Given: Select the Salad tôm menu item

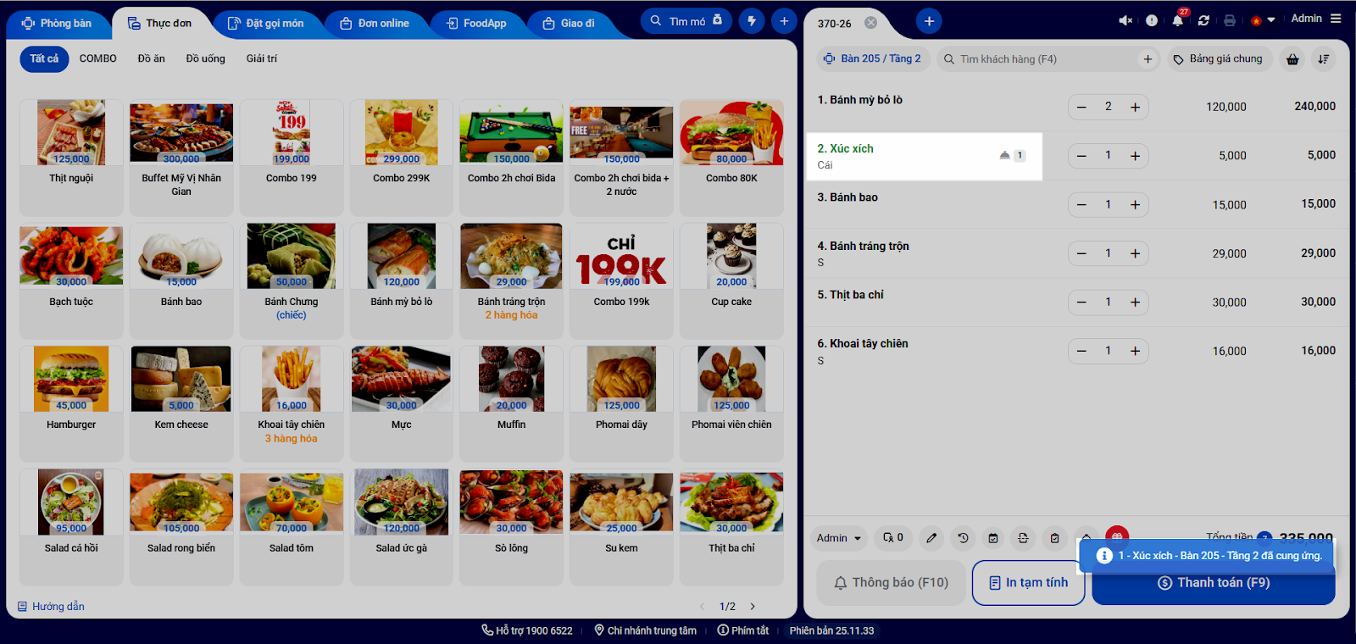Looking at the screenshot, I should pyautogui.click(x=292, y=526).
